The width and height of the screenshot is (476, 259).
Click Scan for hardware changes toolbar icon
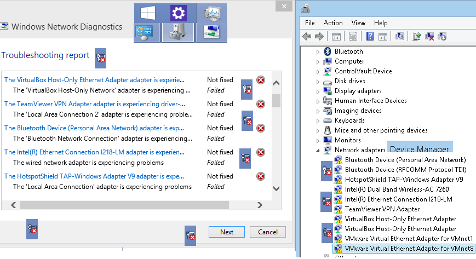click(400, 37)
